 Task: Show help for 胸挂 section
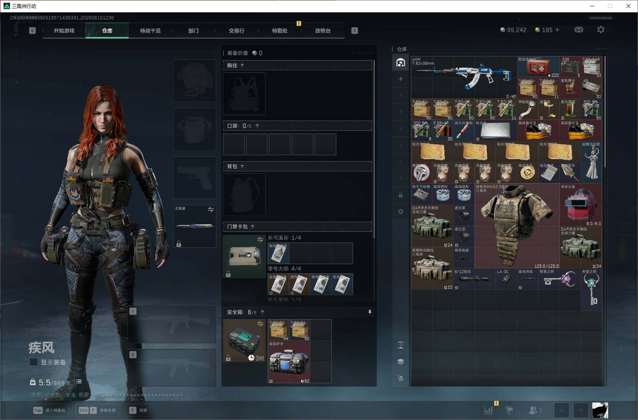242,66
